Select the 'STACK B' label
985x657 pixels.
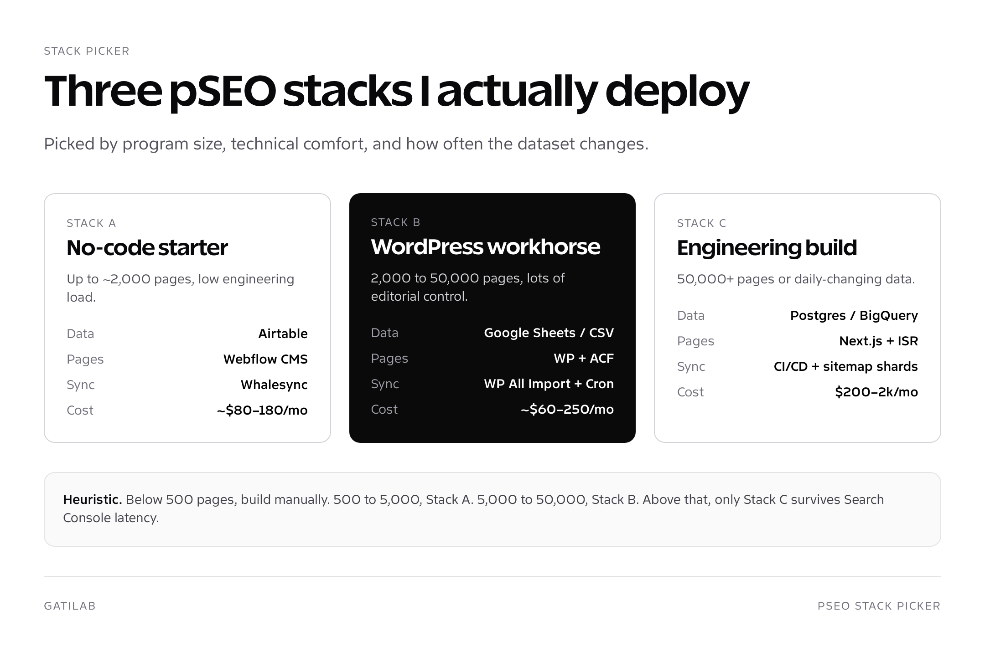pyautogui.click(x=395, y=222)
